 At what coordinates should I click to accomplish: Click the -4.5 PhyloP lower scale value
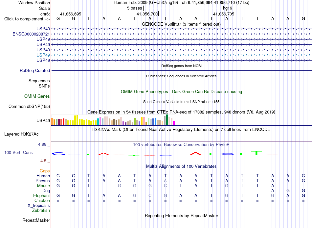(x=43, y=161)
